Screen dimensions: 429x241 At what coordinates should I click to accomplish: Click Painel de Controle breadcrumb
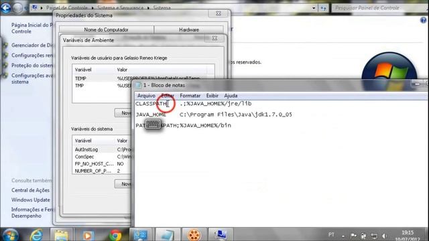tap(67, 7)
